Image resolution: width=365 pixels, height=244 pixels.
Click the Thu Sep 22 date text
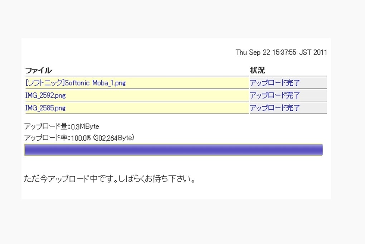251,52
